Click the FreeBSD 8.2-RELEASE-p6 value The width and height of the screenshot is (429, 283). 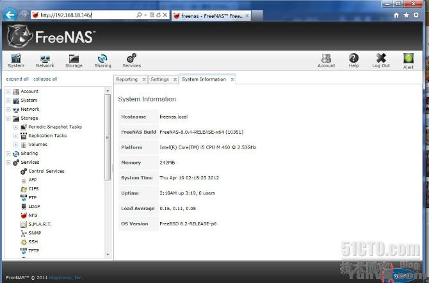[188, 223]
